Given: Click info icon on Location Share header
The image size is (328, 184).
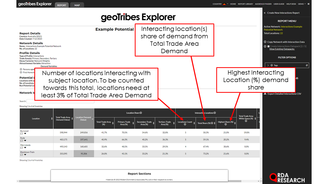Looking at the screenshot, I should (x=141, y=113).
